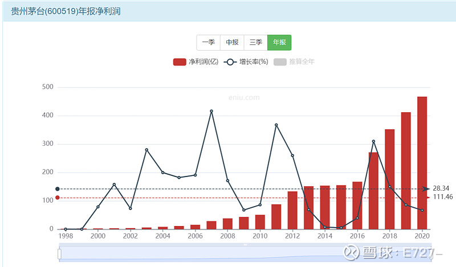Click the 2003 growth rate data point

146,150
